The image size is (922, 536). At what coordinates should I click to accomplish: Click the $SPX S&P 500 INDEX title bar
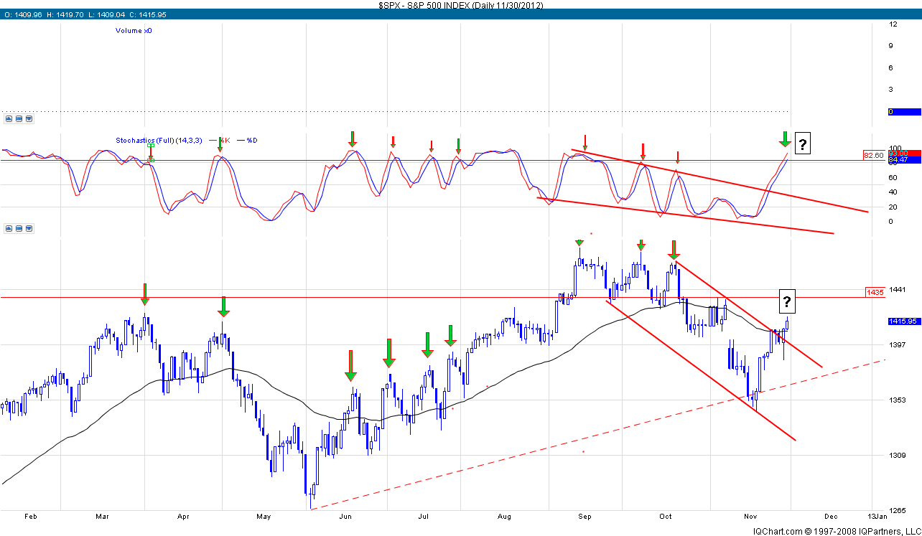tap(461, 5)
